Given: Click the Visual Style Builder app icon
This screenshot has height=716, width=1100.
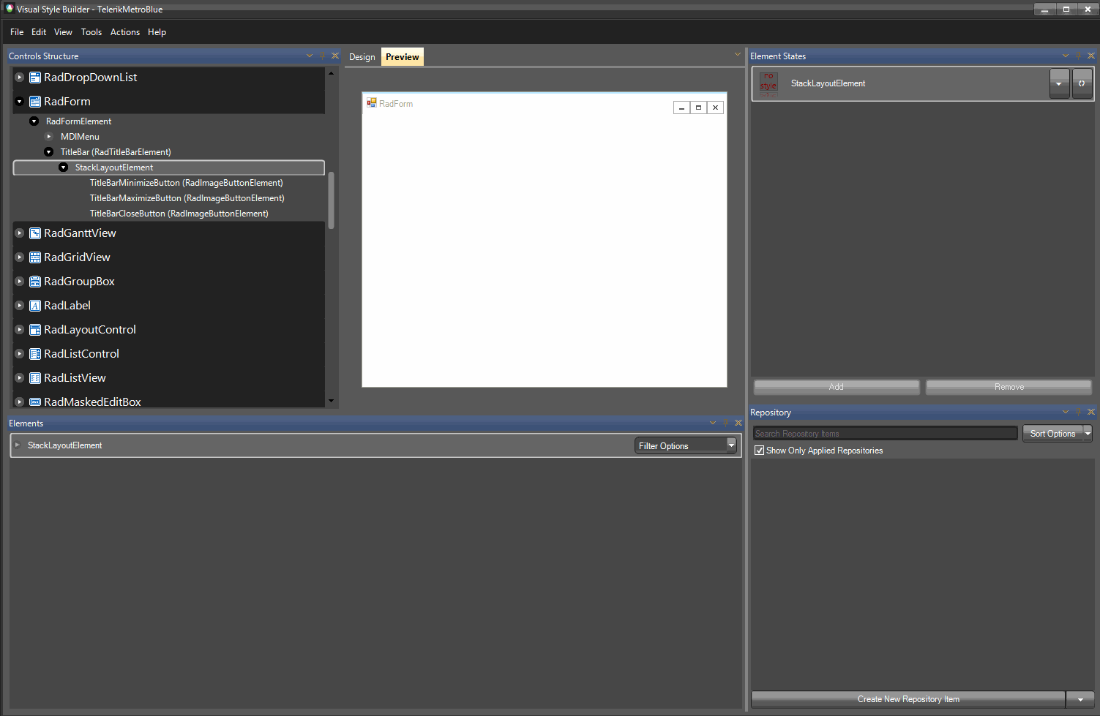Looking at the screenshot, I should click(x=10, y=9).
